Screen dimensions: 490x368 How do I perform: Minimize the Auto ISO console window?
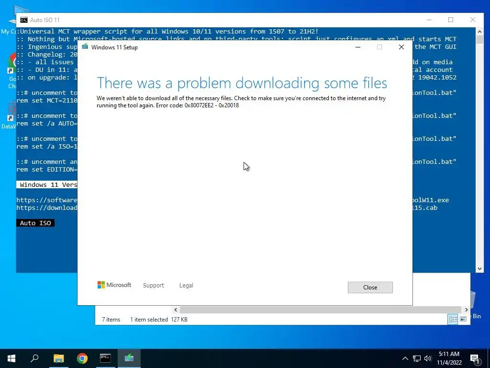tap(429, 20)
